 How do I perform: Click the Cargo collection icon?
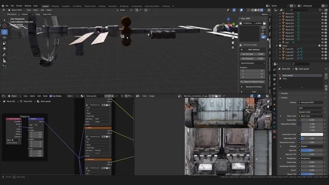click(x=280, y=46)
